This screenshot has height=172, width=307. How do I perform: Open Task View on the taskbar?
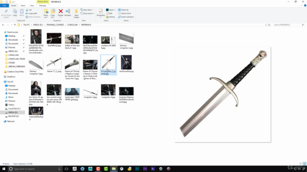point(67,169)
